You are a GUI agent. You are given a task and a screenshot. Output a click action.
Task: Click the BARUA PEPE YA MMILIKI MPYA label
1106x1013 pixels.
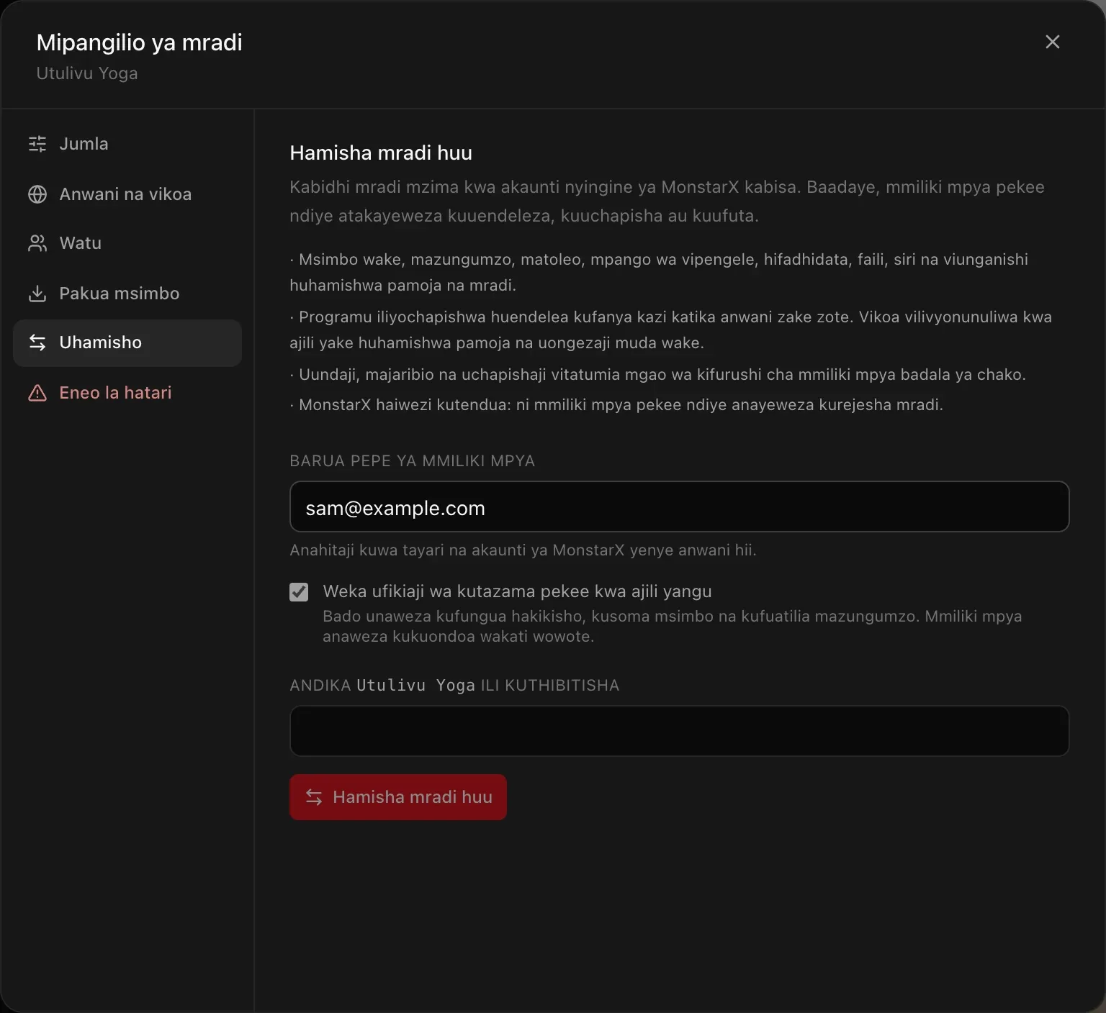coord(412,461)
